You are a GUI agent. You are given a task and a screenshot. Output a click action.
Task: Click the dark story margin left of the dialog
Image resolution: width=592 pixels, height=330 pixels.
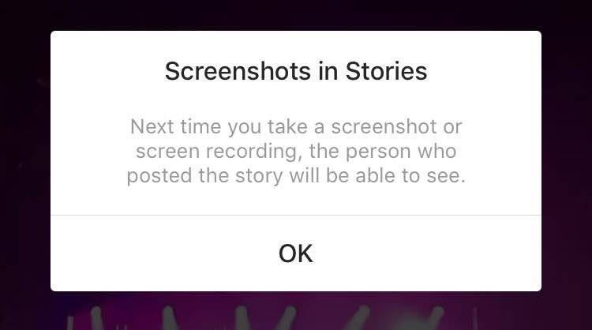pyautogui.click(x=25, y=161)
